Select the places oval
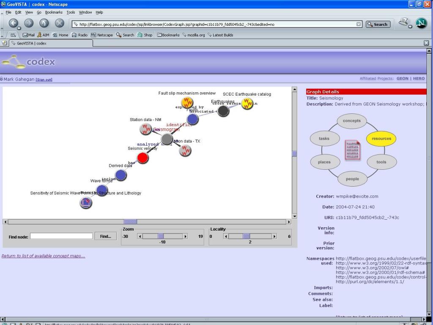433x325 pixels. (x=324, y=162)
